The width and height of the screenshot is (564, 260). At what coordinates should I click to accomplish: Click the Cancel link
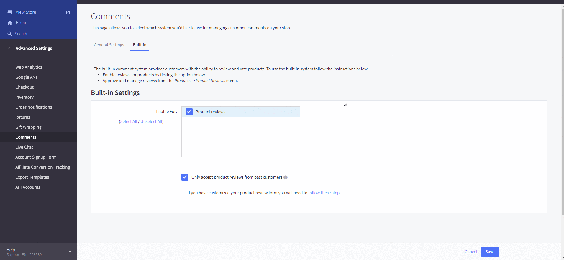pyautogui.click(x=471, y=252)
